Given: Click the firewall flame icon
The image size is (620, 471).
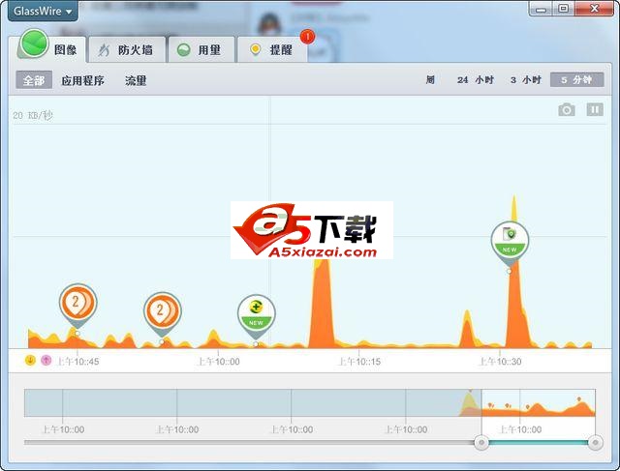Looking at the screenshot, I should (104, 50).
